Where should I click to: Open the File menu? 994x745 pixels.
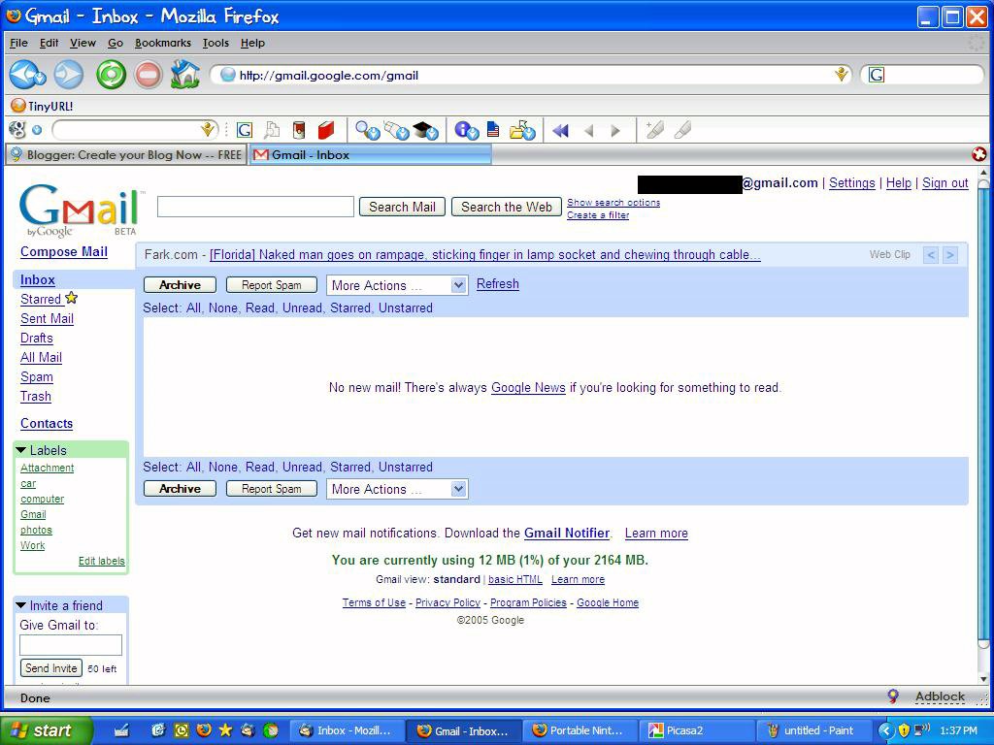(x=18, y=43)
